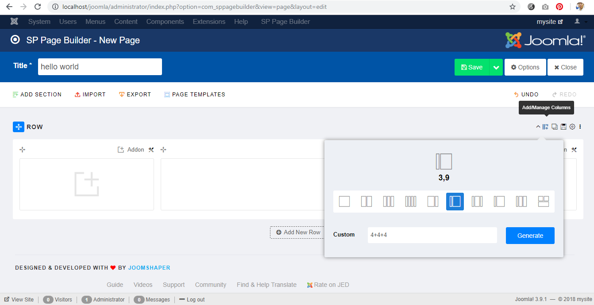The height and width of the screenshot is (305, 594).
Task: Choose the four equal columns layout
Action: (x=411, y=202)
